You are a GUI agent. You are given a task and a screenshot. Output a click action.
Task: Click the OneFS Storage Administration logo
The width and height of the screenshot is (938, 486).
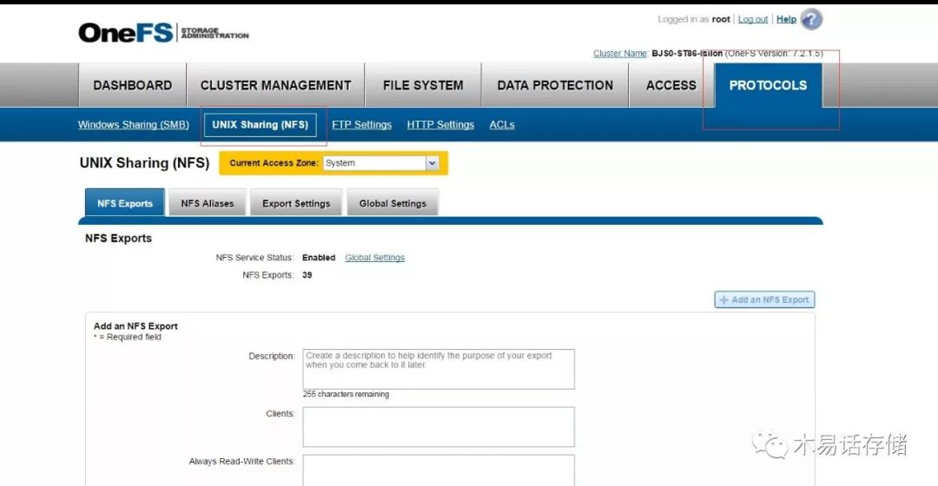(x=163, y=33)
